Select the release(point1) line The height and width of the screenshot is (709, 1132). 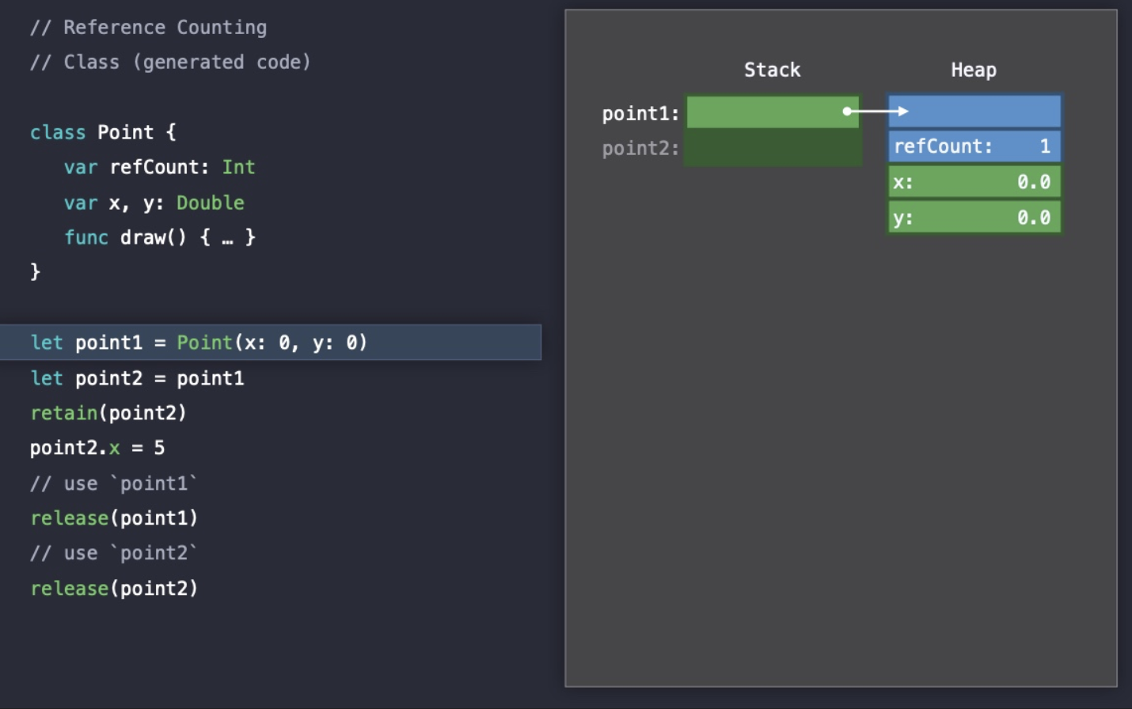pos(114,518)
